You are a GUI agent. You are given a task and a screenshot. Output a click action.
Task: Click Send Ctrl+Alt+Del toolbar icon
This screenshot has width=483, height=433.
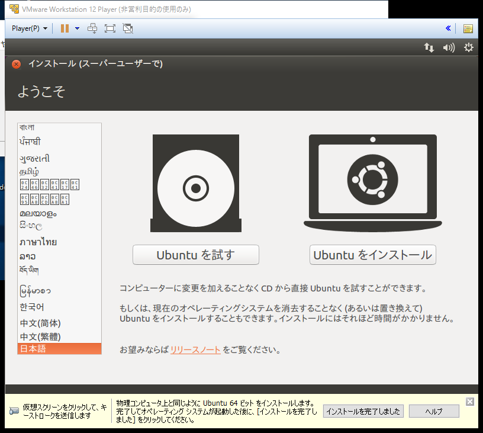click(92, 28)
